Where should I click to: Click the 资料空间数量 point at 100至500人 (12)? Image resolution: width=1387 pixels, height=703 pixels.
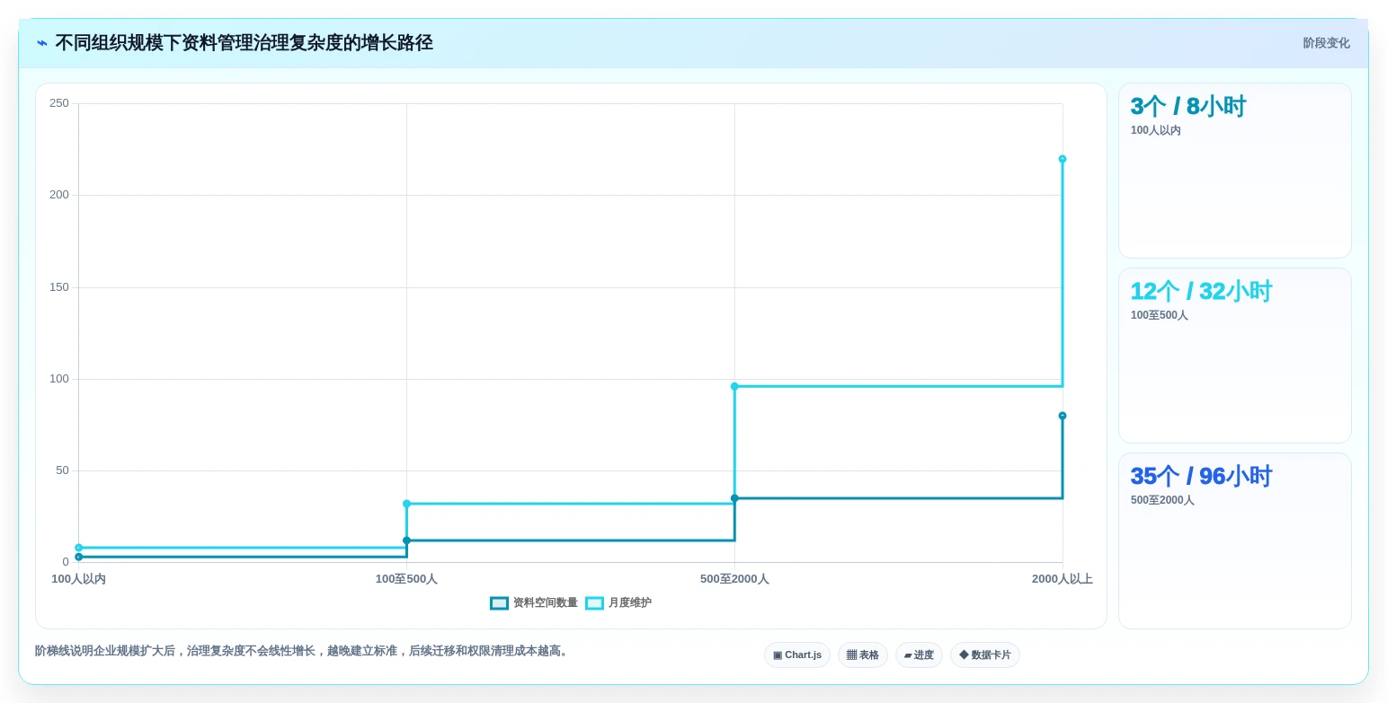point(406,540)
